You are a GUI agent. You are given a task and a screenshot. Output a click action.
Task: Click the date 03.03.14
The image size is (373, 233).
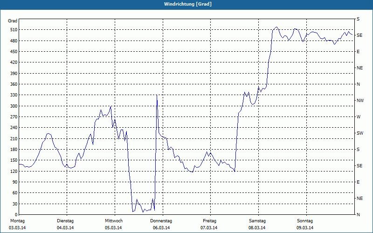pyautogui.click(x=17, y=228)
